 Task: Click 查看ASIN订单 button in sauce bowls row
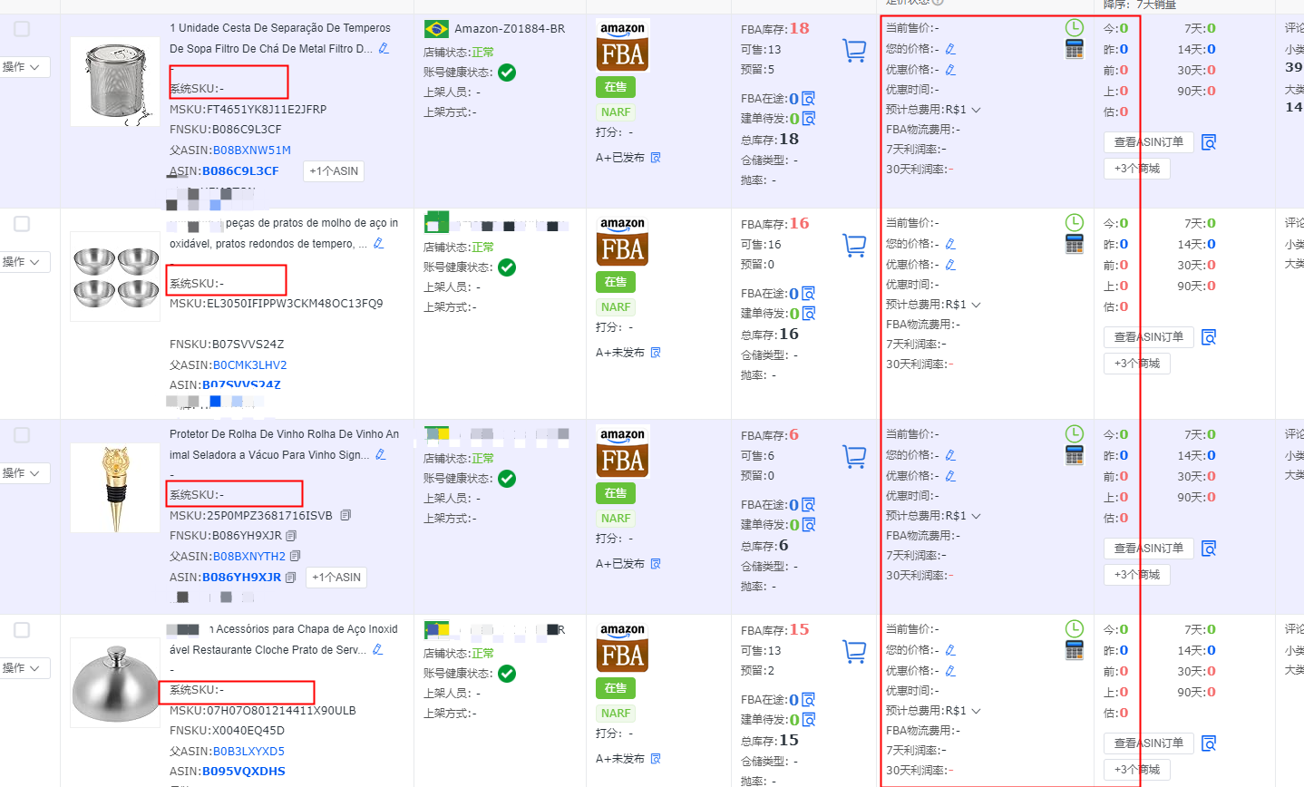(1149, 337)
